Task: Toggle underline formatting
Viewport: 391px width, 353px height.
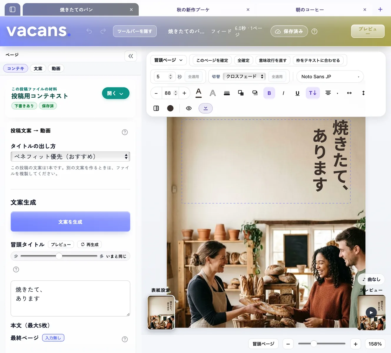Action: [x=297, y=93]
